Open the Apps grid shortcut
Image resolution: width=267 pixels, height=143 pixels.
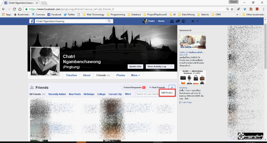coord(7,15)
